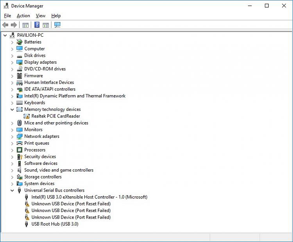Close the Device Manager window
The height and width of the screenshot is (242, 293).
click(x=284, y=6)
